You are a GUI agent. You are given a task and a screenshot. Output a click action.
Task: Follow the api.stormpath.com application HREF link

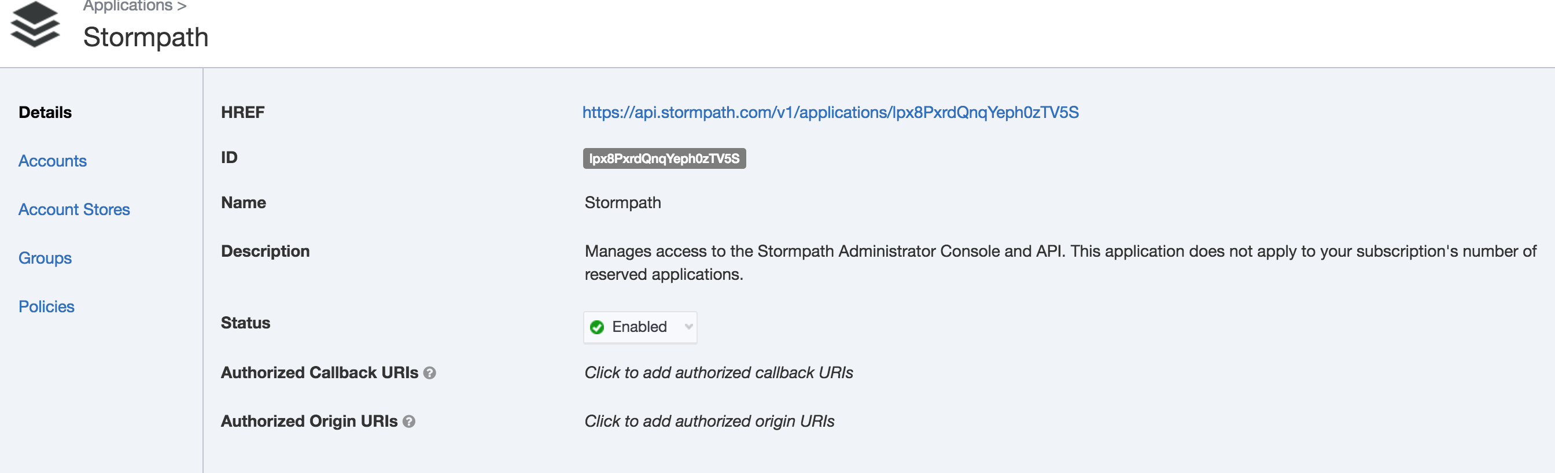(830, 112)
